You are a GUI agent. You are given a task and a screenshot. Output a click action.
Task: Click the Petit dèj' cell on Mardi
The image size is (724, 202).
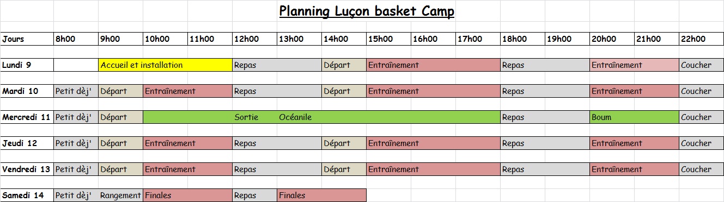pos(76,91)
